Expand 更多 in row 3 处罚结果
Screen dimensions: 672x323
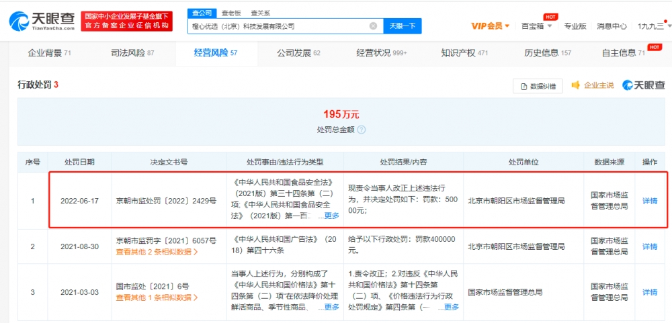[x=452, y=307]
